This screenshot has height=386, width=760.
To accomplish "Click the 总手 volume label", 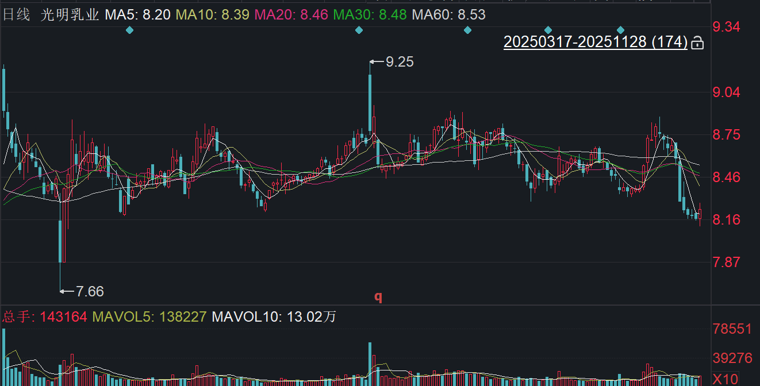I will 16,316.
